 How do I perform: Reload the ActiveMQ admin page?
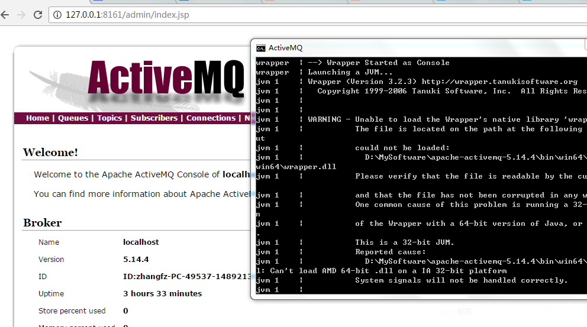tap(38, 15)
